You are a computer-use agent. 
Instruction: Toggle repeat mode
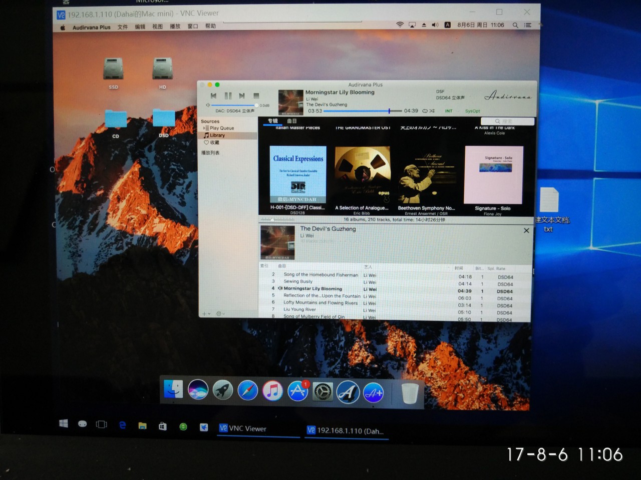(425, 111)
